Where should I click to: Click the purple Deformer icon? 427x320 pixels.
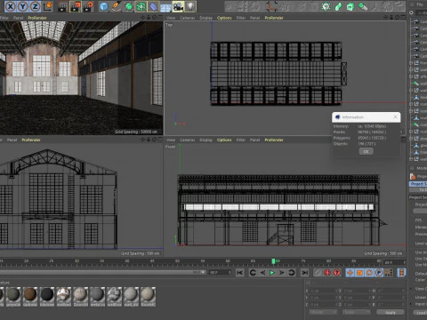[x=153, y=6]
